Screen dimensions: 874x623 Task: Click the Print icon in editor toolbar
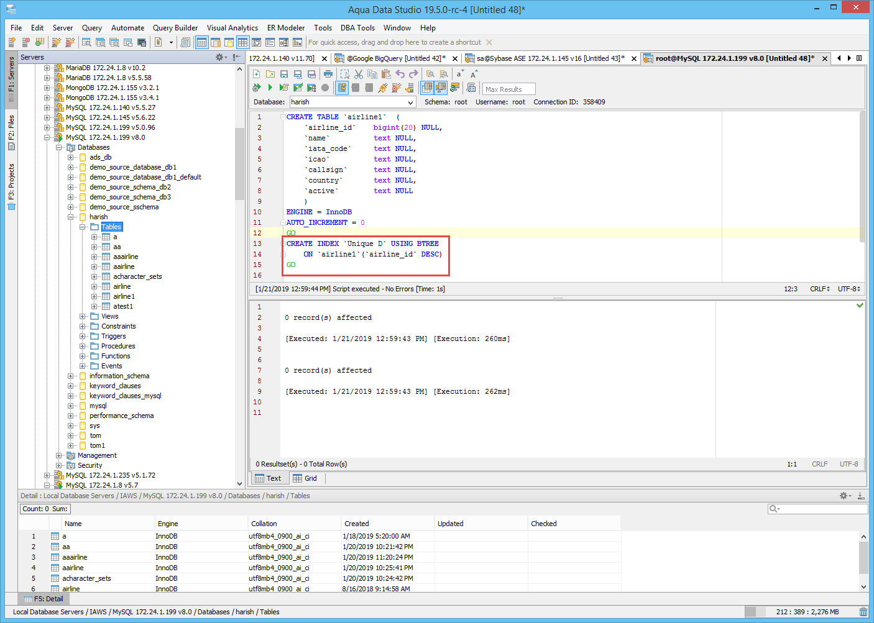(328, 74)
